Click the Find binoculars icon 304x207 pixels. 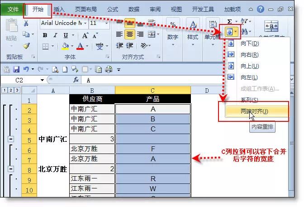[244, 31]
